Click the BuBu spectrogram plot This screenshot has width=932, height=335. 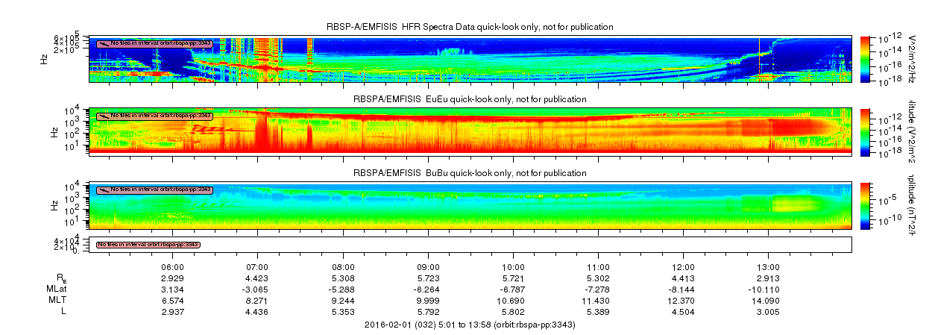(x=470, y=204)
